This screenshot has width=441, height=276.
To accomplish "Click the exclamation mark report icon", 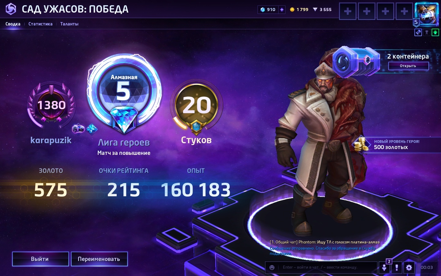I will pyautogui.click(x=397, y=267).
